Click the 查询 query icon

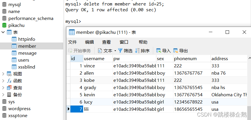tap(9, 88)
